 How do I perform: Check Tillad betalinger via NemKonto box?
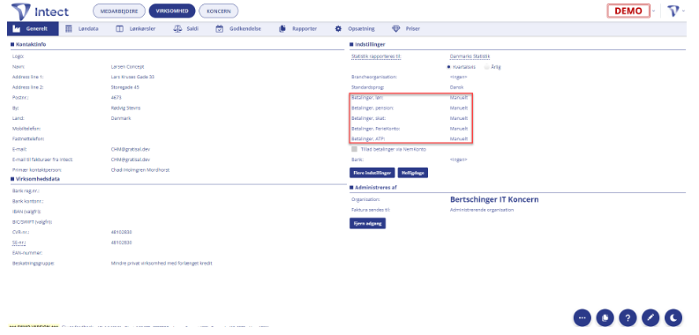coord(355,149)
